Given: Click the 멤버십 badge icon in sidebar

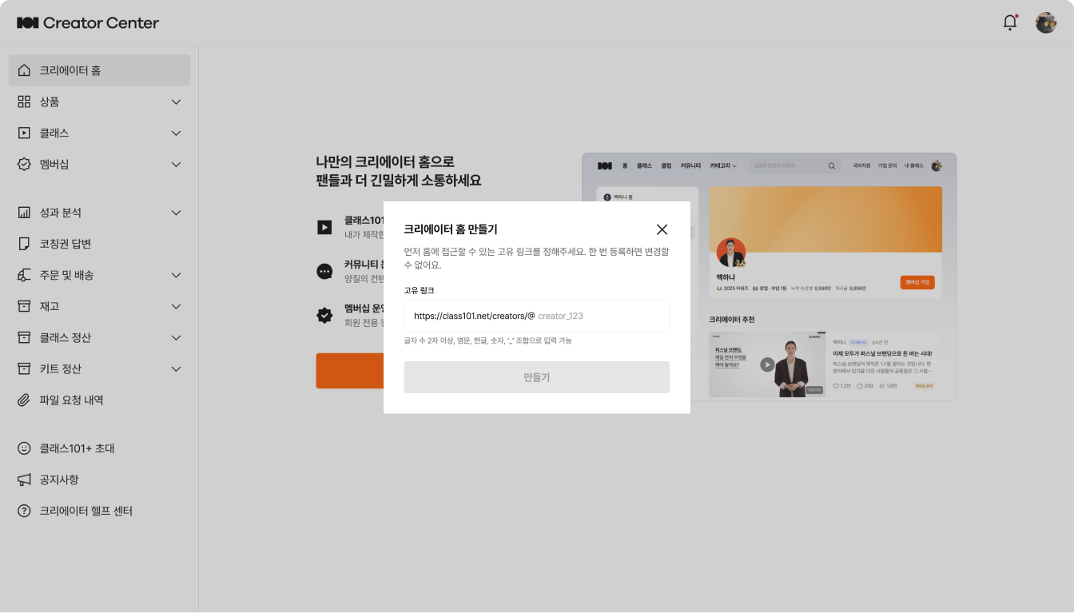Looking at the screenshot, I should tap(24, 164).
